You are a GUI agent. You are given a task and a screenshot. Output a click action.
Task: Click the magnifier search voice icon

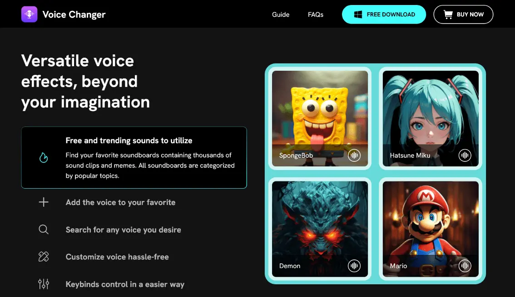(44, 229)
